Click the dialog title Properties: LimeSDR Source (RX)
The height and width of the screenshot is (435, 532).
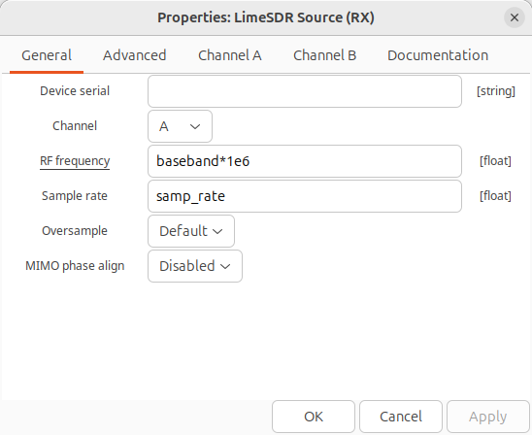[x=266, y=17]
